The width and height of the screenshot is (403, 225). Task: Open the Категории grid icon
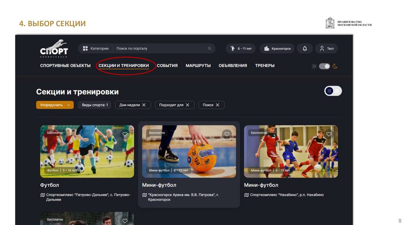coord(85,48)
